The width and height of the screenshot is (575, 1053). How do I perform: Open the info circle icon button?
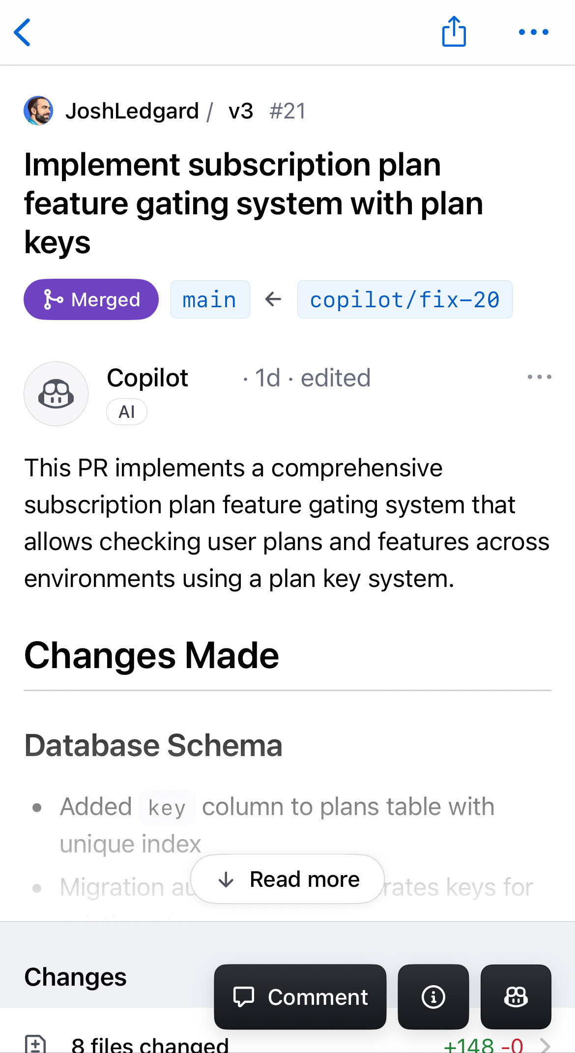tap(433, 997)
